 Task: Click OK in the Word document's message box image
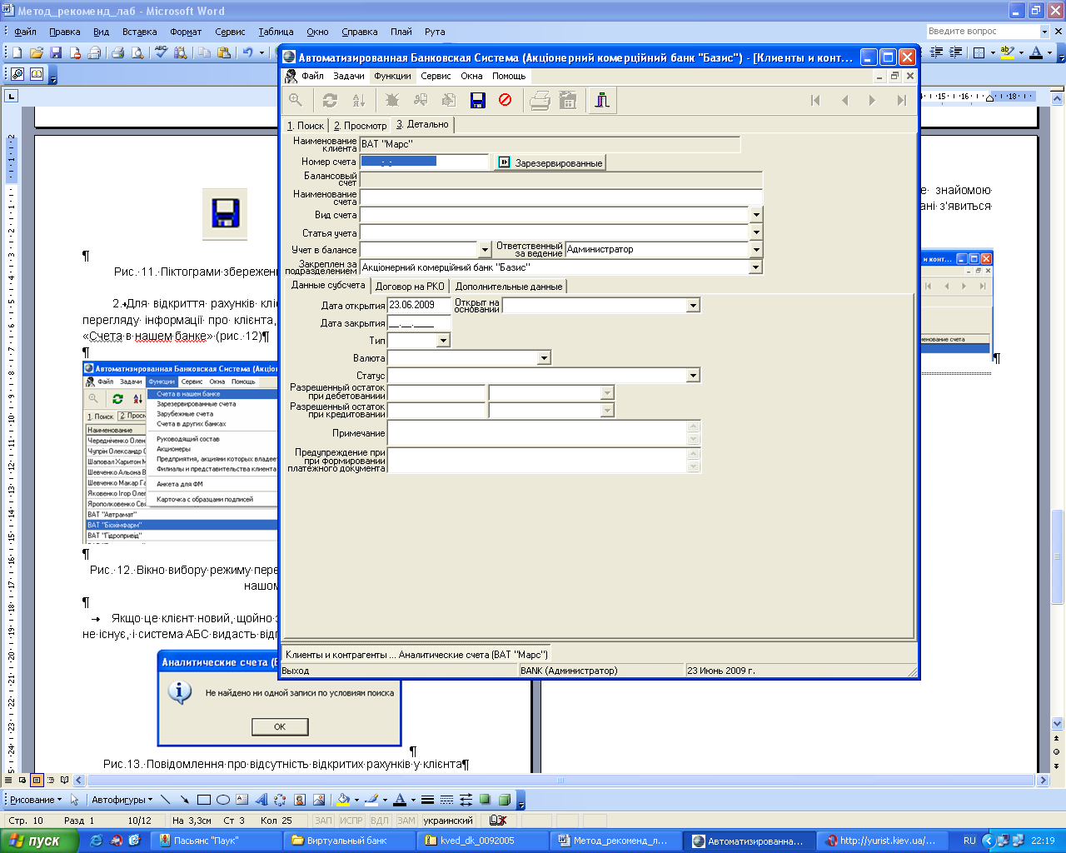280,726
